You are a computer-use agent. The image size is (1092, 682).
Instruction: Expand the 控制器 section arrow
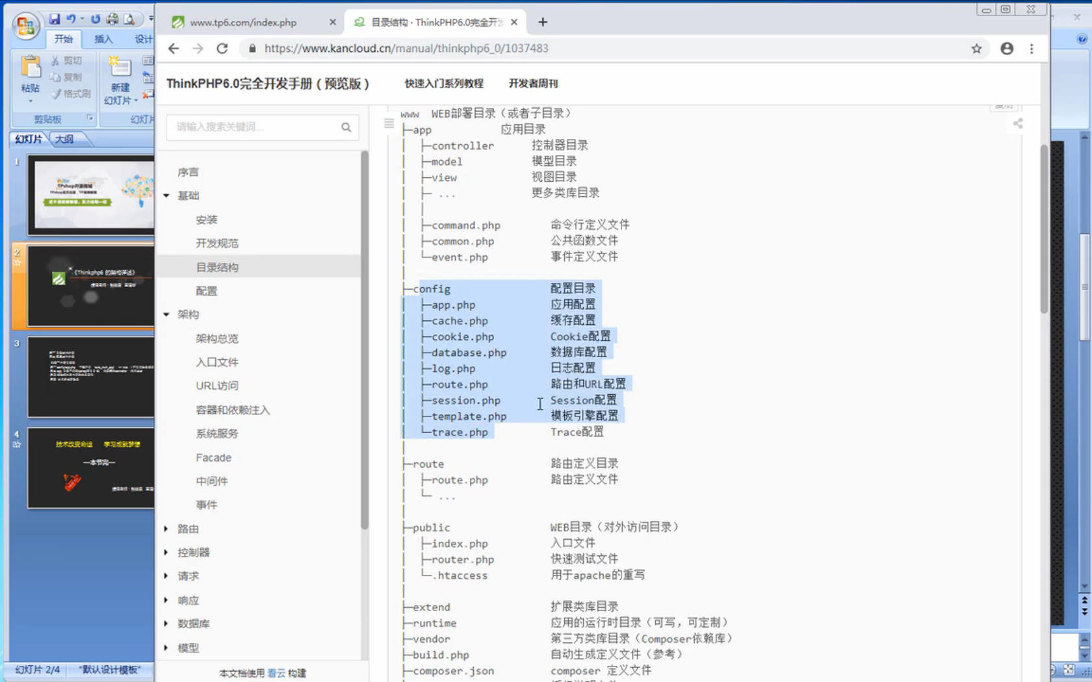pos(166,553)
